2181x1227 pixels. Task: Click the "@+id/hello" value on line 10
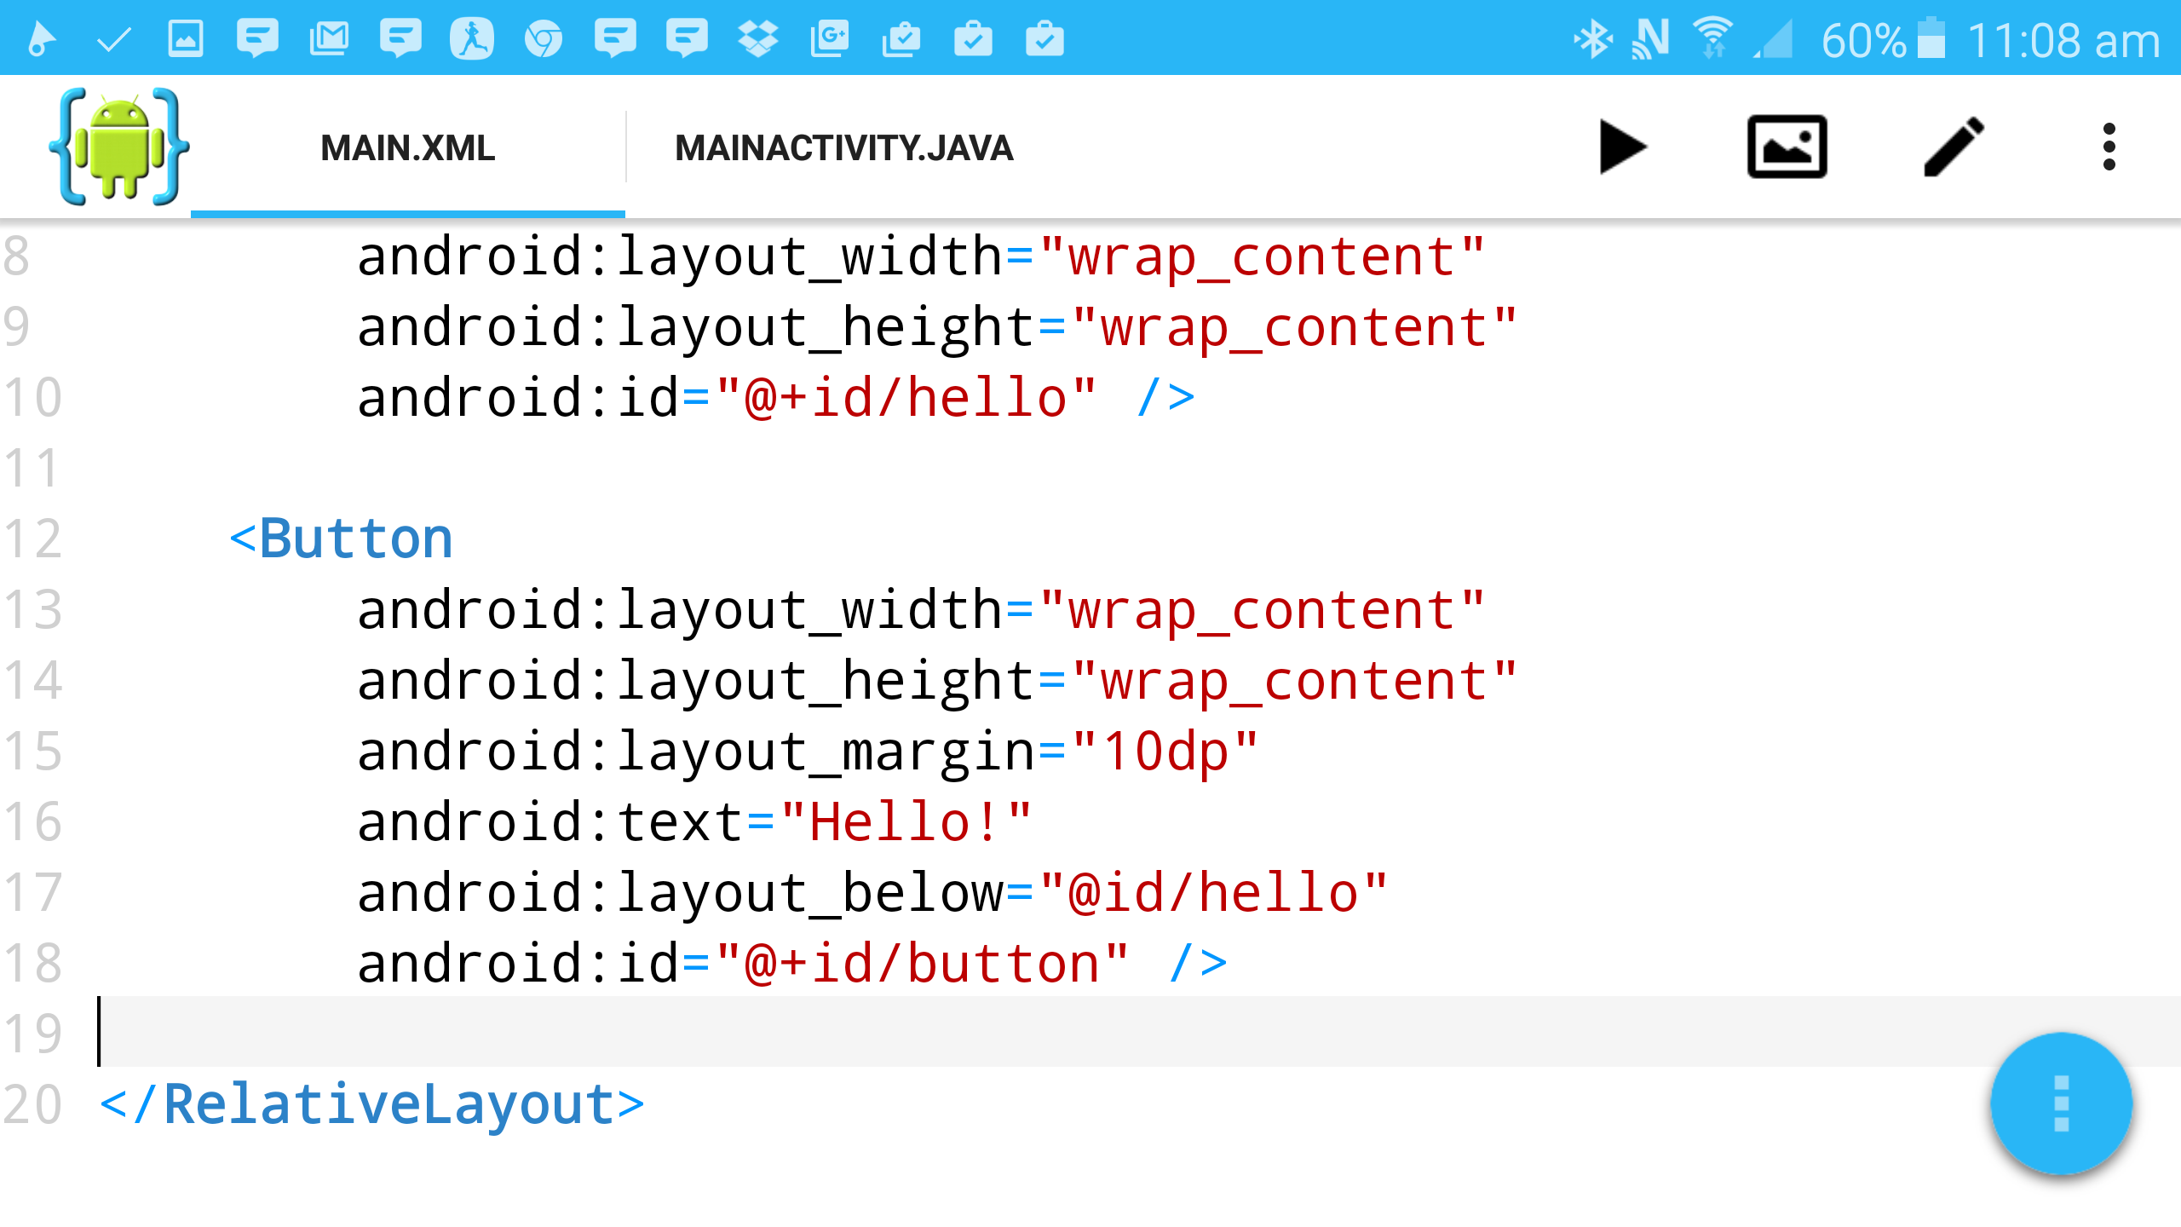tap(906, 397)
